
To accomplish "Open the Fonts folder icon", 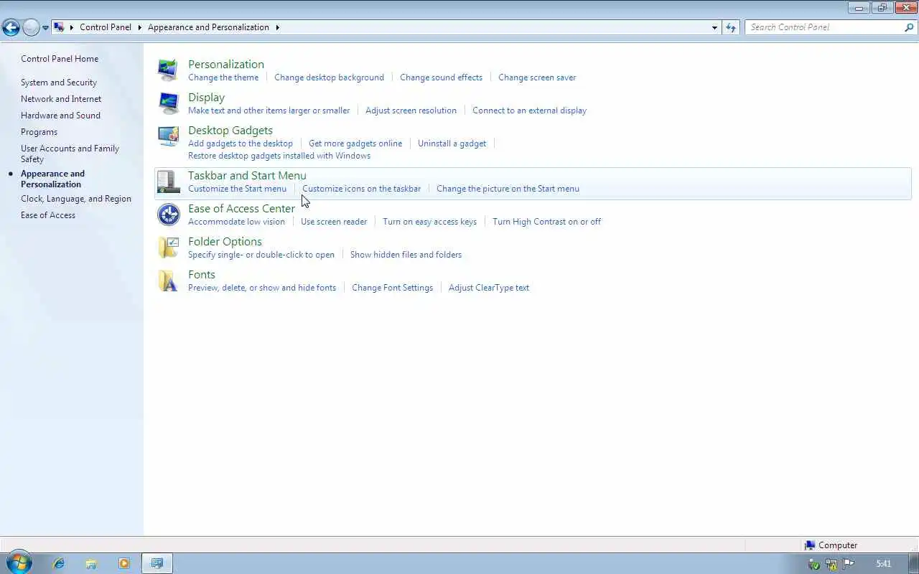I will click(x=168, y=281).
